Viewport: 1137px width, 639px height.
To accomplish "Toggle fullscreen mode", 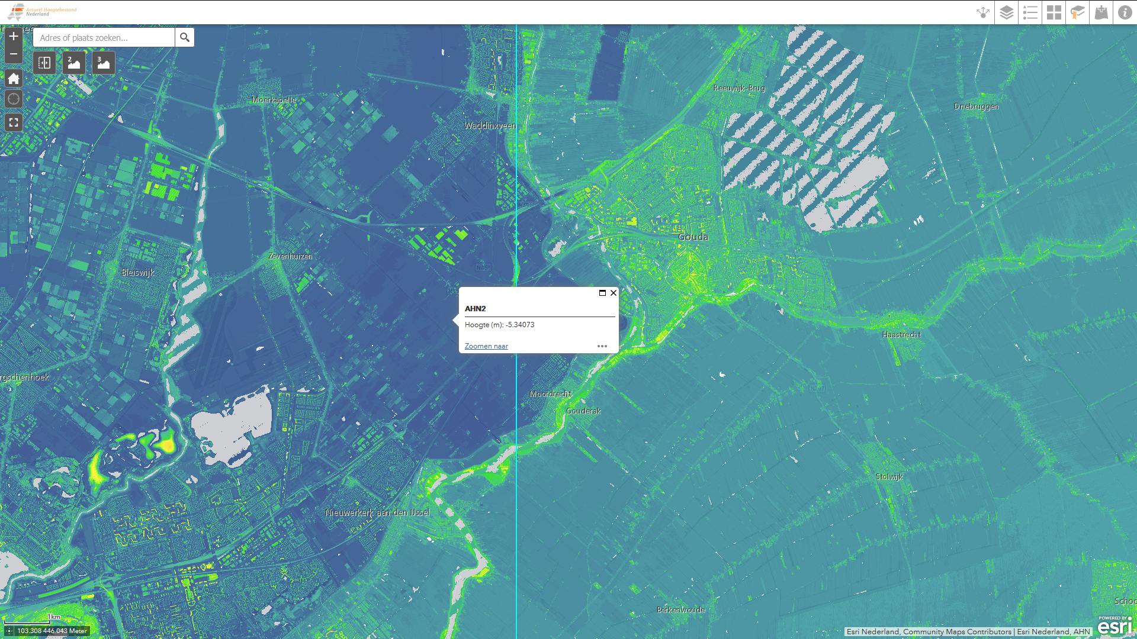I will (x=13, y=123).
